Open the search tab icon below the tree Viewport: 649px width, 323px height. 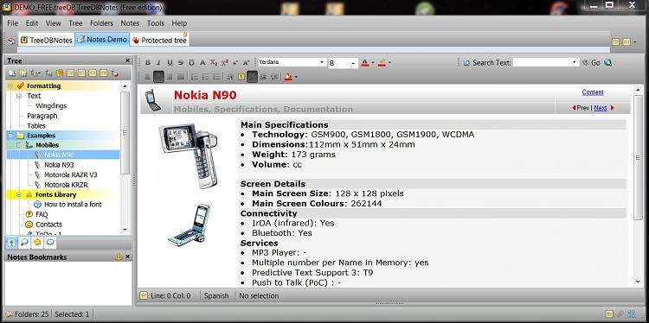click(x=24, y=243)
